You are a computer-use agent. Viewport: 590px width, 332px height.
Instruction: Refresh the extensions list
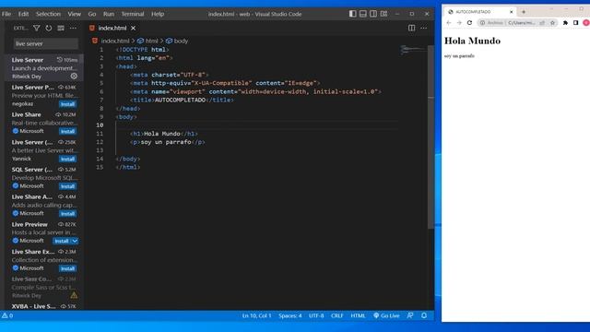point(49,28)
